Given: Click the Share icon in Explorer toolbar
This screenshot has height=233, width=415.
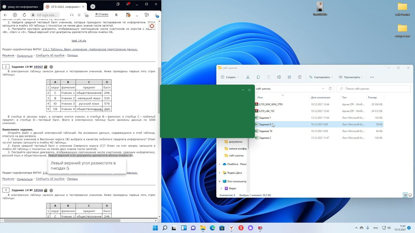Looking at the screenshot, I should tap(289, 77).
